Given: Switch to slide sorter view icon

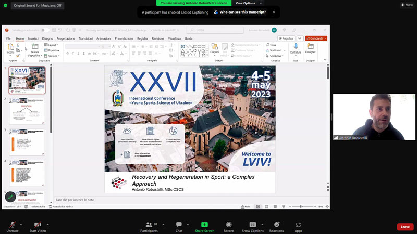Looking at the screenshot, I should 266,206.
